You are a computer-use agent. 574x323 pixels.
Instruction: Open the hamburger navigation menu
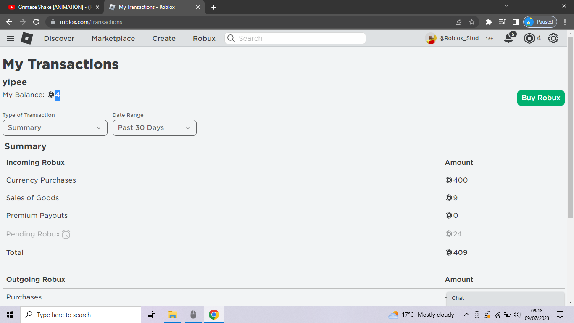11,38
